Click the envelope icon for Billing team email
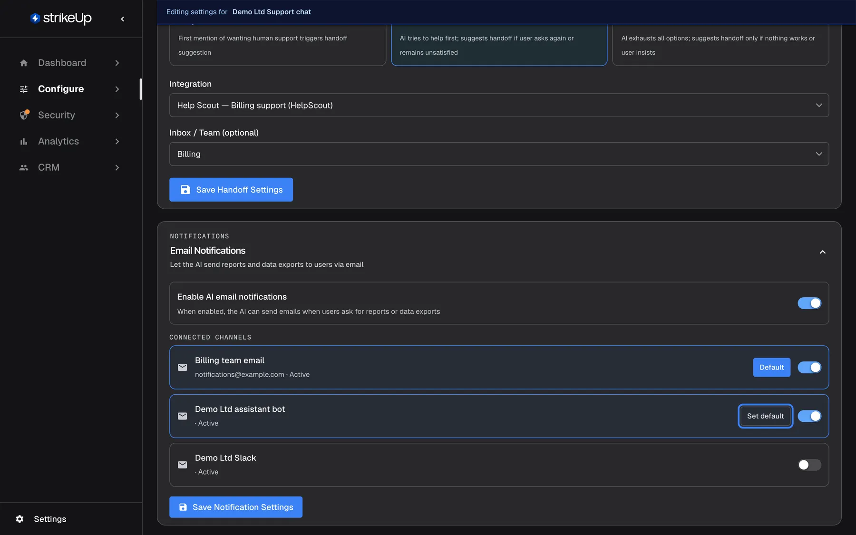Viewport: 856px width, 535px height. (x=183, y=367)
